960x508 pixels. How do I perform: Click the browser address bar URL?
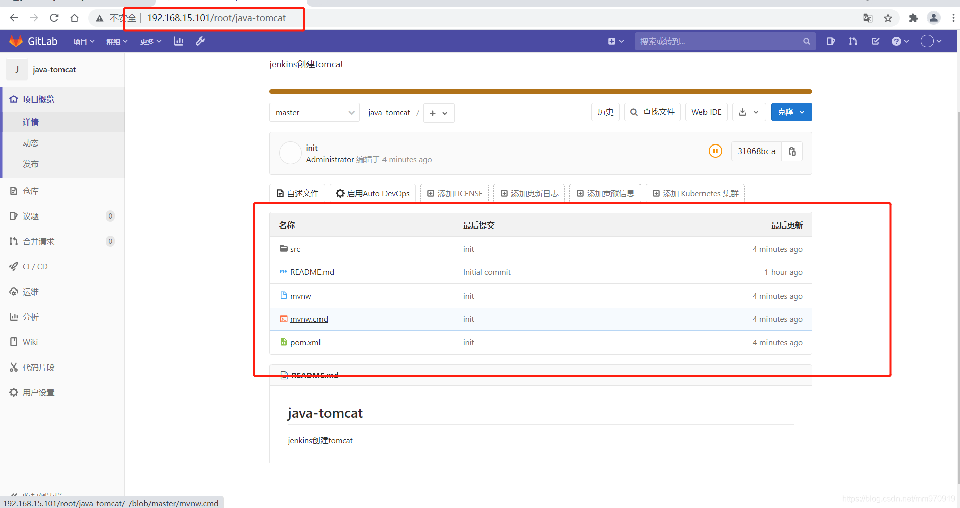[x=216, y=18]
